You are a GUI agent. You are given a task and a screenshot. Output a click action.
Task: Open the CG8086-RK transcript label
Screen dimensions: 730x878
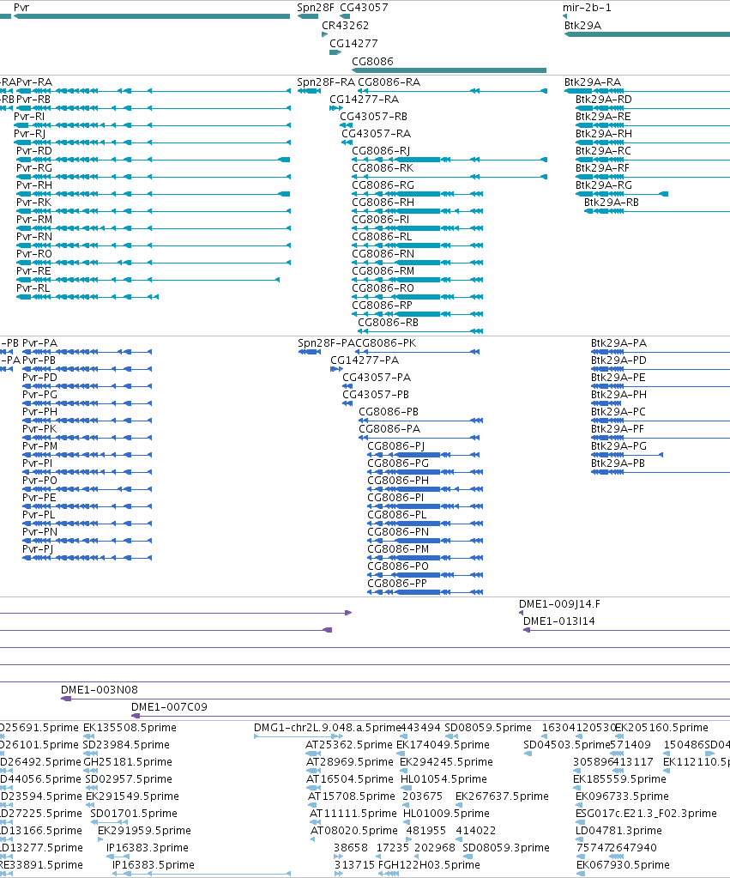(x=383, y=168)
